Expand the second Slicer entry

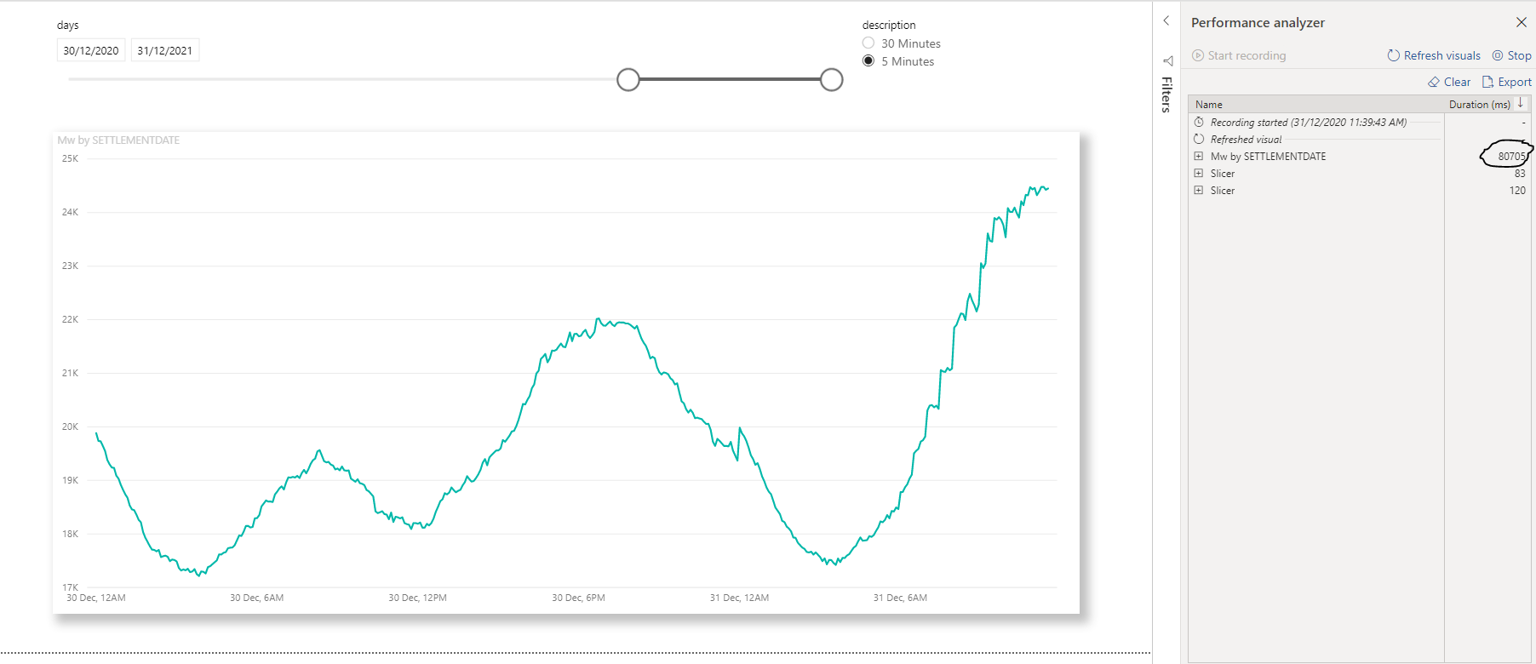(1199, 190)
